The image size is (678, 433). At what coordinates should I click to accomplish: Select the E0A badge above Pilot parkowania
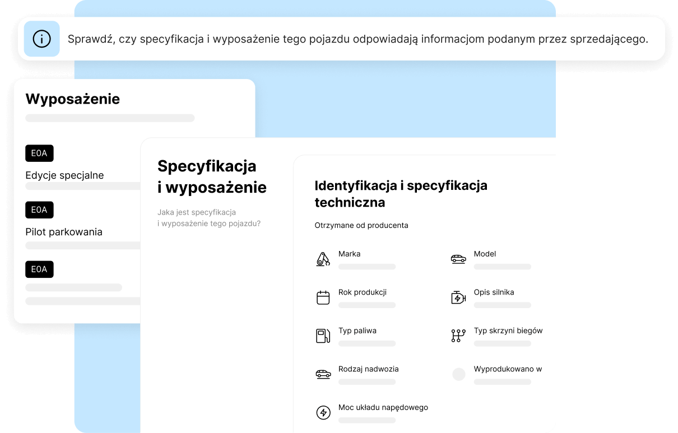point(39,209)
